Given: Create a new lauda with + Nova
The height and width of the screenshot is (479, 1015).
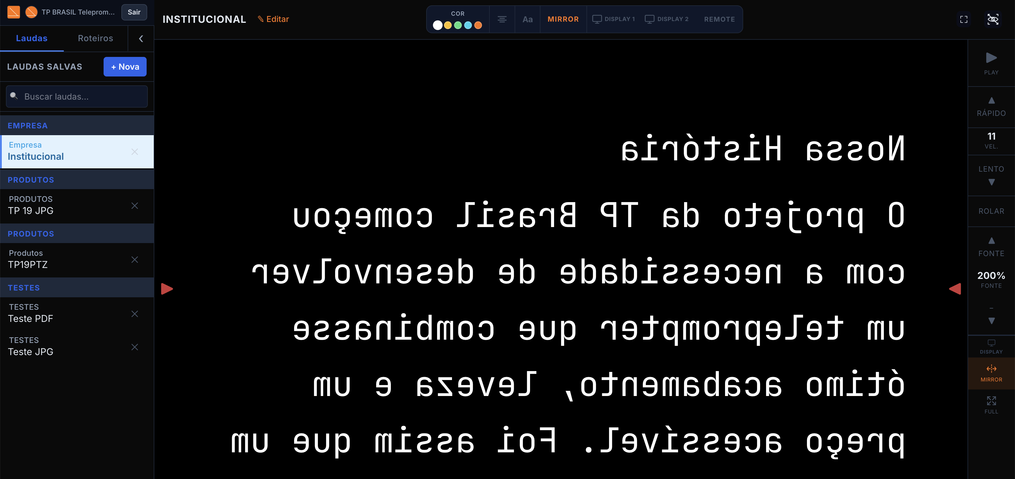Looking at the screenshot, I should [x=125, y=66].
